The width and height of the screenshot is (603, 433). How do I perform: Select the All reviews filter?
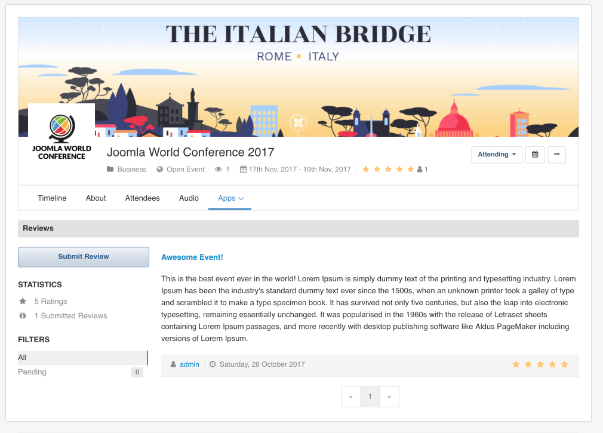tap(23, 358)
